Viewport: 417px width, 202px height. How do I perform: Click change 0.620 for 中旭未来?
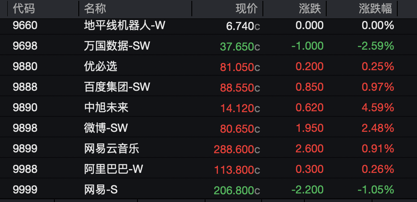coord(310,107)
